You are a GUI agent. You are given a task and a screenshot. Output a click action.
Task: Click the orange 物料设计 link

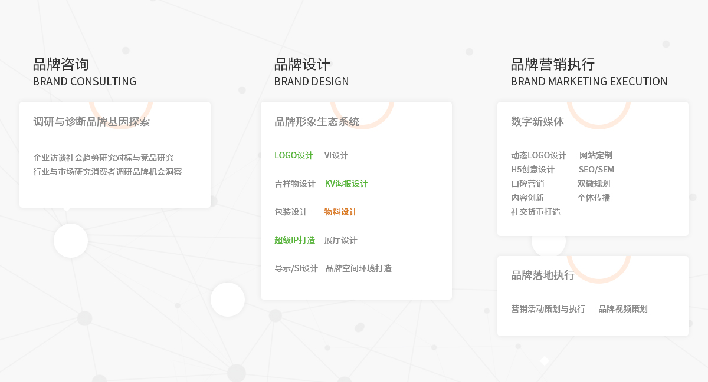pos(340,212)
